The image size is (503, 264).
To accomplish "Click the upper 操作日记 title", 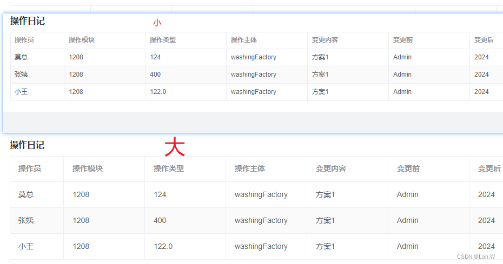I will pos(28,21).
